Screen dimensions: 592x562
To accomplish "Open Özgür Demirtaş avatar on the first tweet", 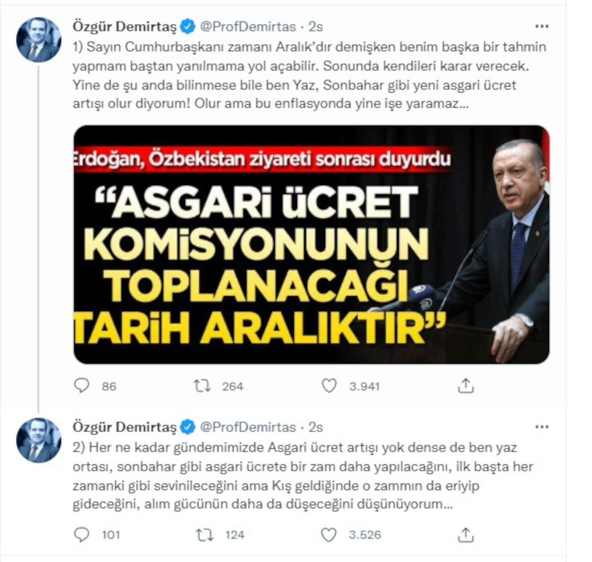I will pos(39,40).
